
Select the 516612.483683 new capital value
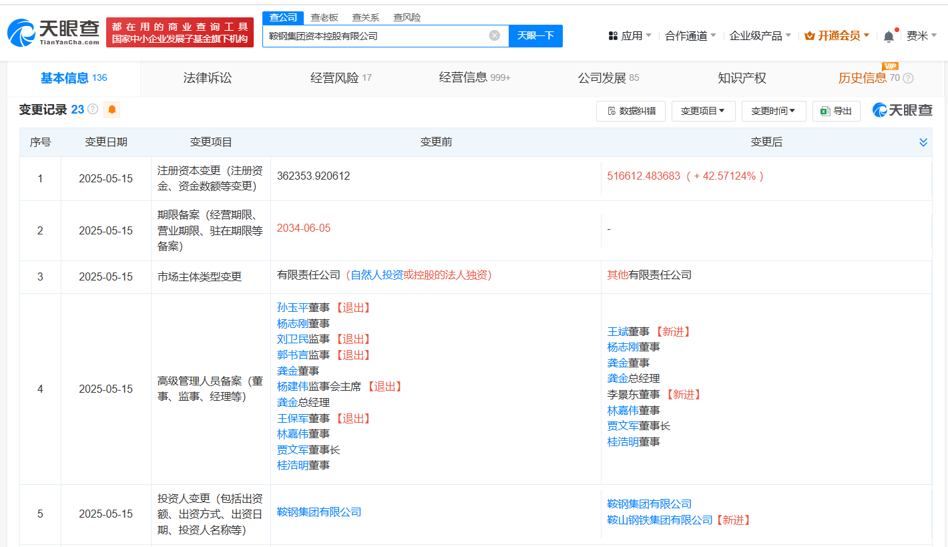pyautogui.click(x=644, y=176)
